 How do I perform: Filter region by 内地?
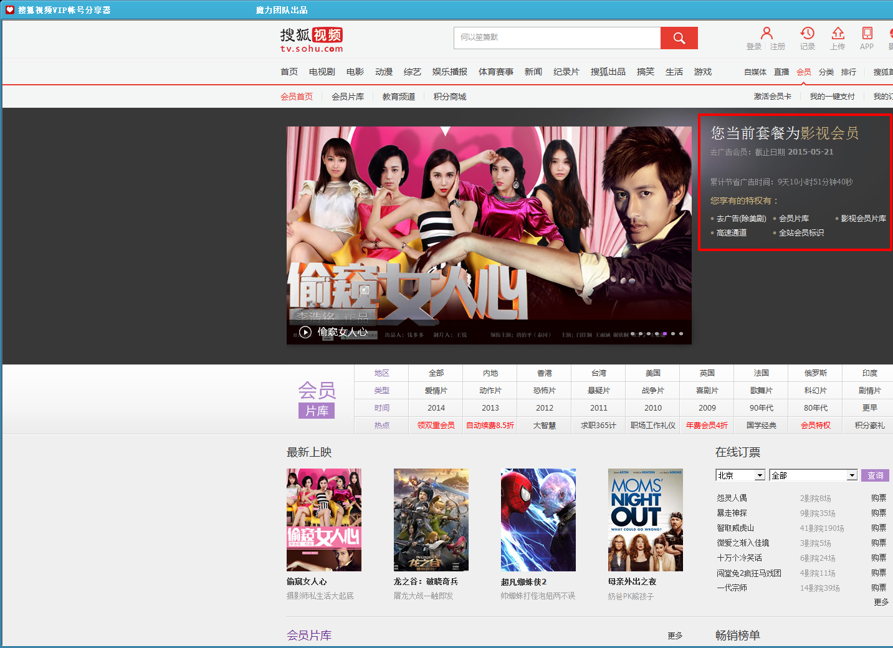coord(490,373)
